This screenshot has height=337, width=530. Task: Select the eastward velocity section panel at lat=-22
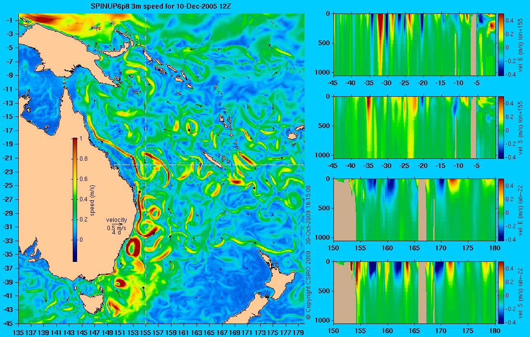coord(414,210)
